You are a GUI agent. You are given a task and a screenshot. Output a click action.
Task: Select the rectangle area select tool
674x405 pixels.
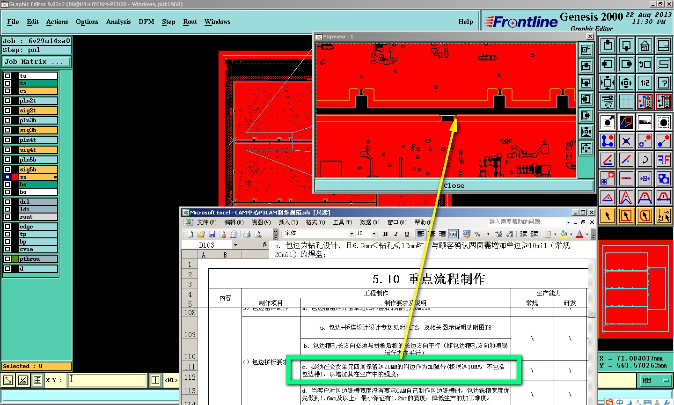[x=626, y=216]
